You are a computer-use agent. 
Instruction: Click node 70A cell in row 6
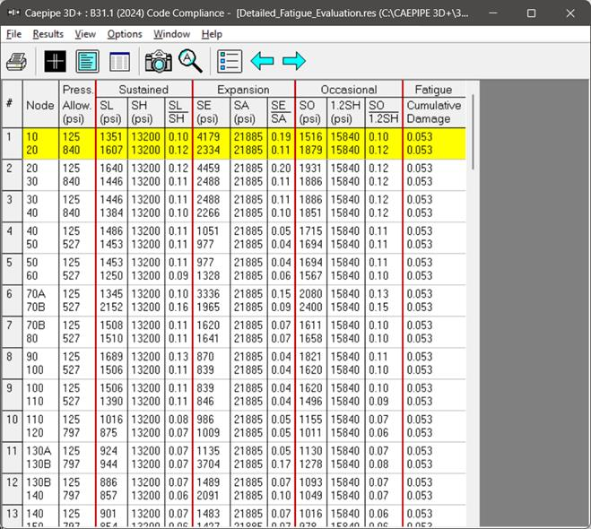[36, 293]
